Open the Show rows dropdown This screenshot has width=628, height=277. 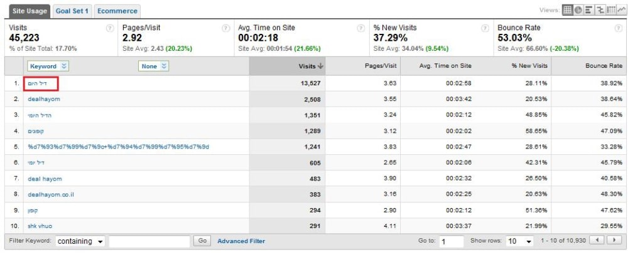point(520,241)
